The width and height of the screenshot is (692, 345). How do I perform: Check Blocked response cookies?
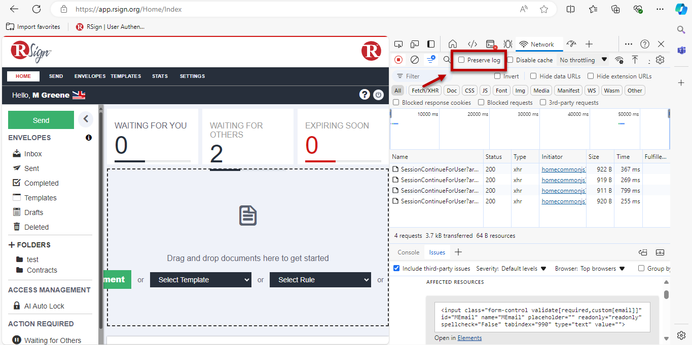[x=396, y=102]
